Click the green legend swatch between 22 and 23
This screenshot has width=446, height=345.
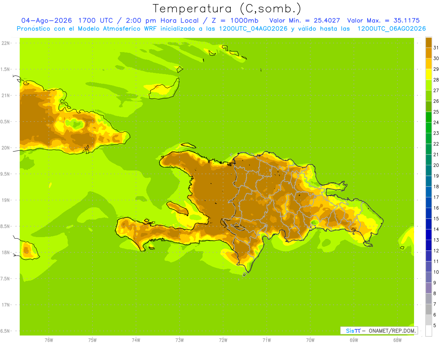tap(429, 138)
